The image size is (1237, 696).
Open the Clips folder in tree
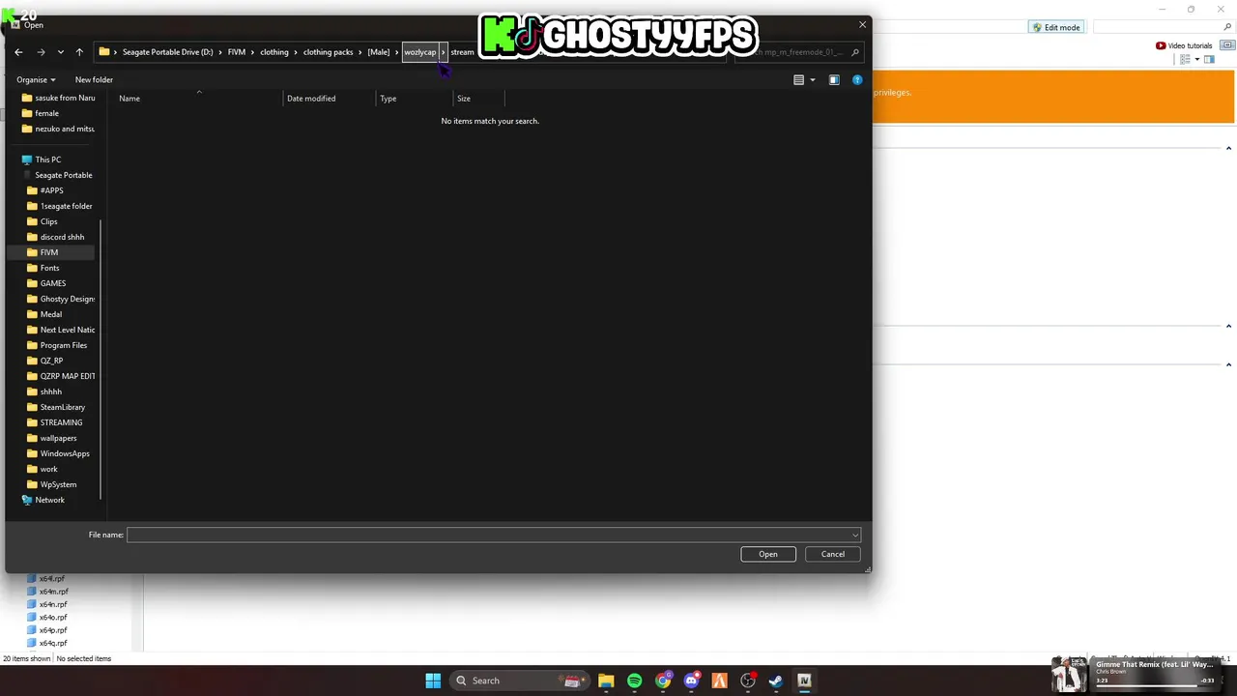click(43, 221)
